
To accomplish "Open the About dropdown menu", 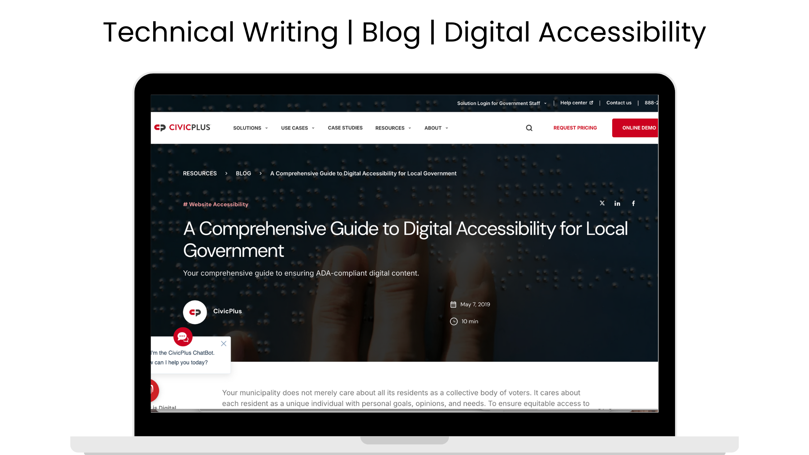I will point(436,128).
